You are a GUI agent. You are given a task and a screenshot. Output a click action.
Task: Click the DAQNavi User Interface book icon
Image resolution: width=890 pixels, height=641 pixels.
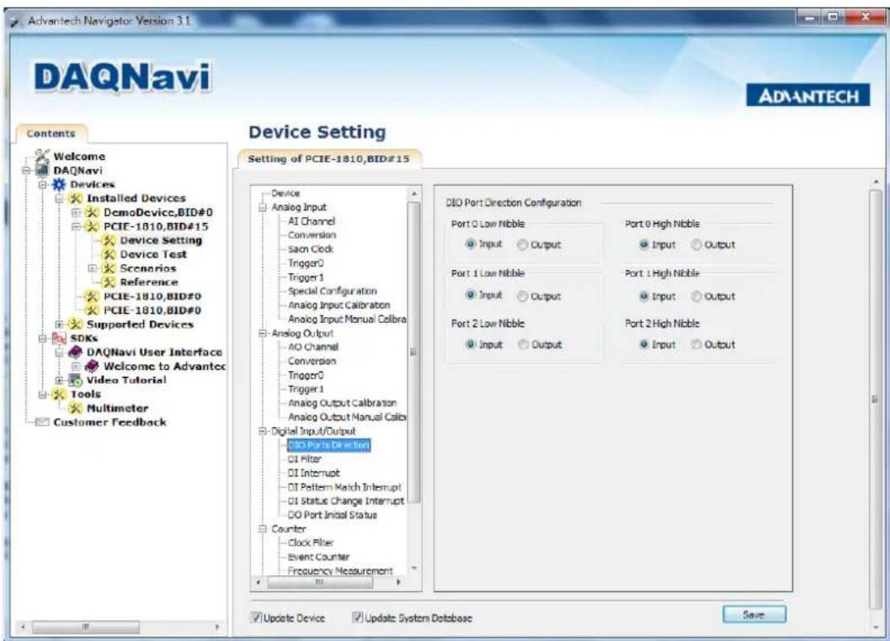[76, 352]
